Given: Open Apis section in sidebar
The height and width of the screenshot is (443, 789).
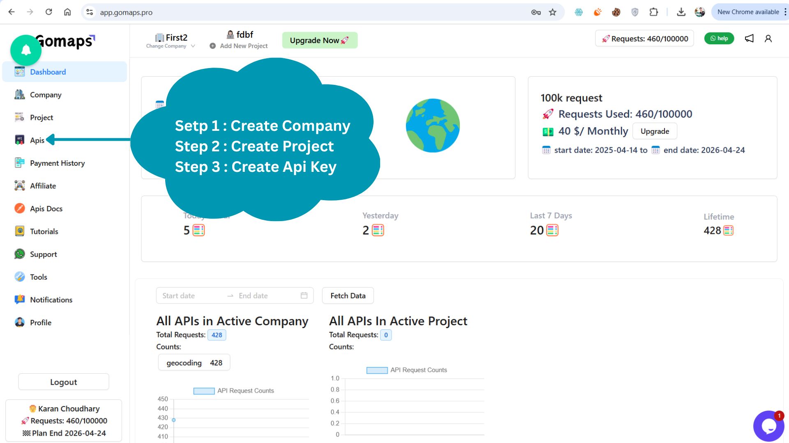Looking at the screenshot, I should pos(65,140).
